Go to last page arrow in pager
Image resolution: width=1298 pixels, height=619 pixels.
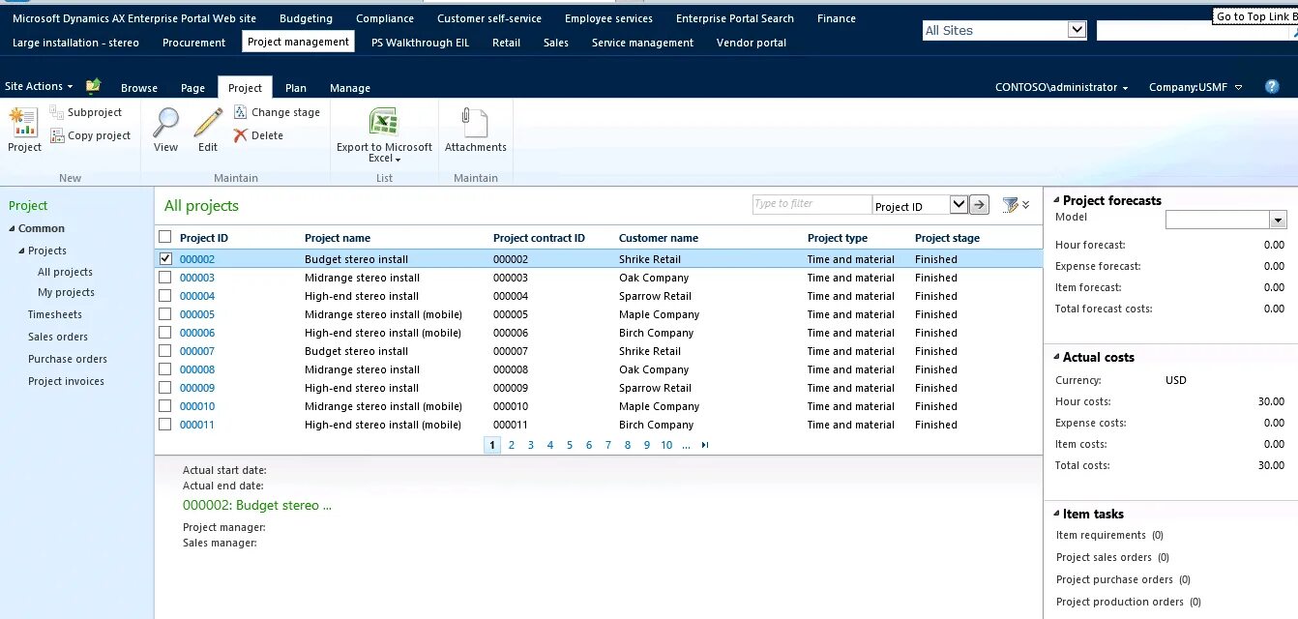click(705, 445)
